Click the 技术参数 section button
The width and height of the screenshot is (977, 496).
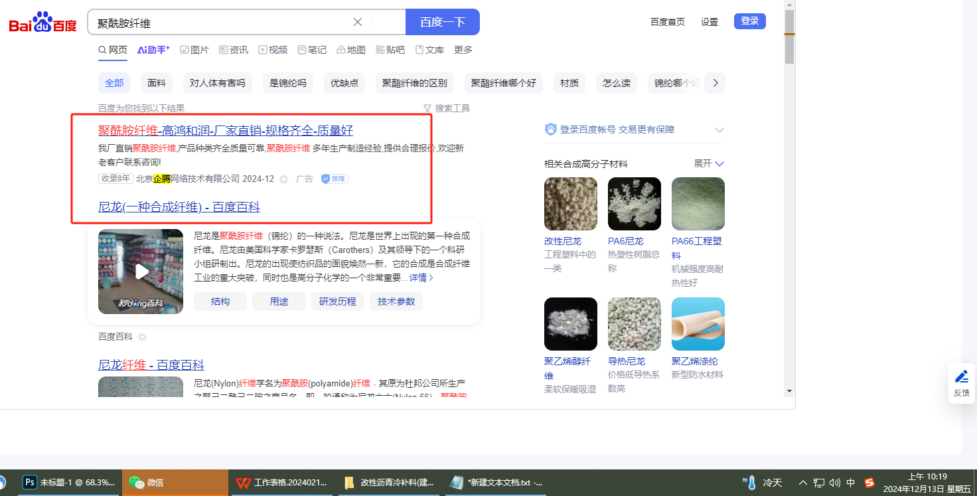[396, 301]
